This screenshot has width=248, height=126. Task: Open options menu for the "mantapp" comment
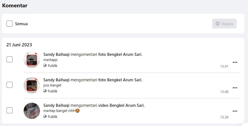click(x=235, y=62)
